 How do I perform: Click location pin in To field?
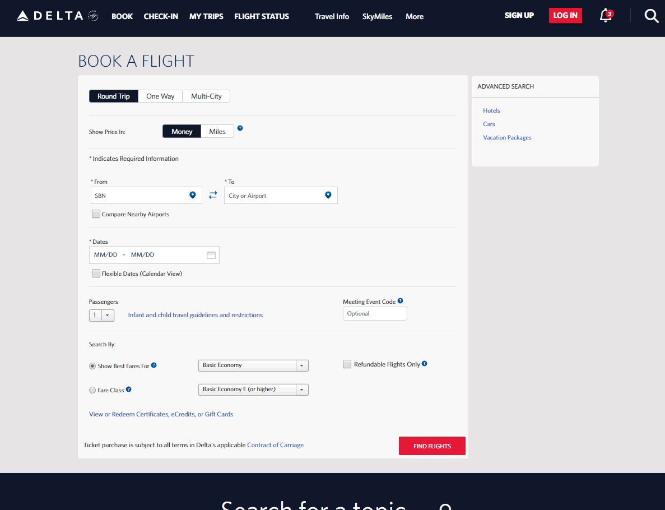pyautogui.click(x=328, y=195)
